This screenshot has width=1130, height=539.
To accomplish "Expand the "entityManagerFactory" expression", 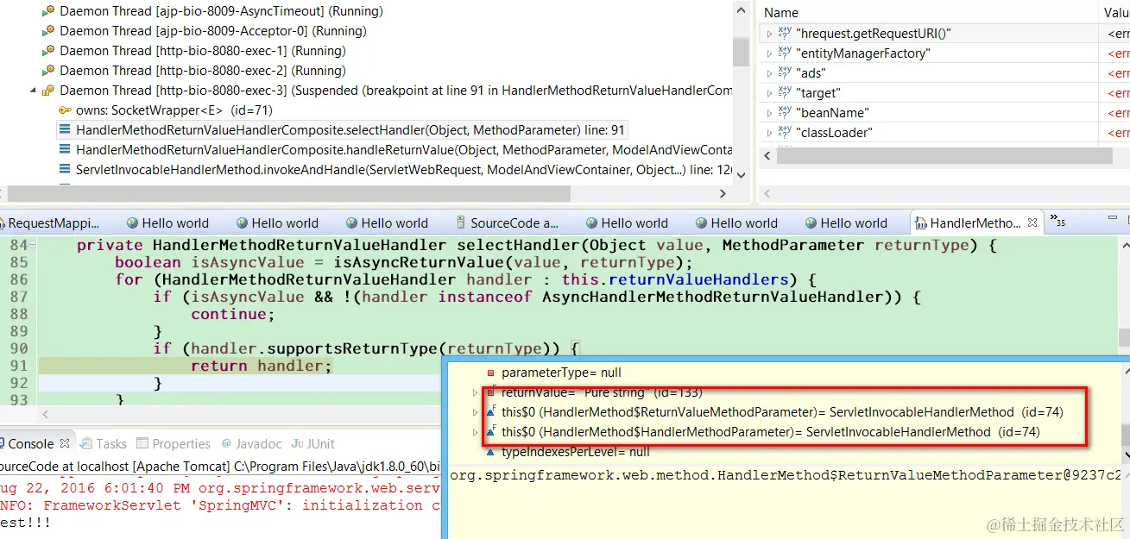I will pos(769,53).
